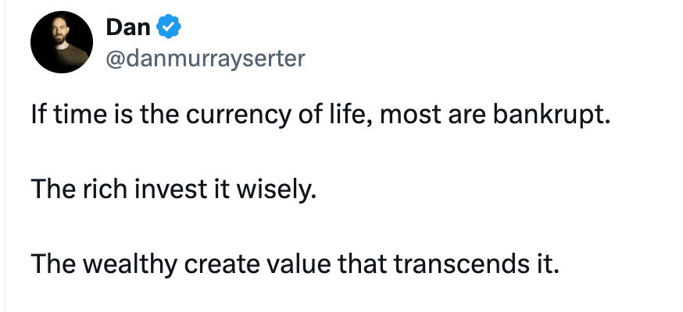The image size is (683, 312).
Task: Click the vertical border left of the tweet
Action: coord(5,156)
